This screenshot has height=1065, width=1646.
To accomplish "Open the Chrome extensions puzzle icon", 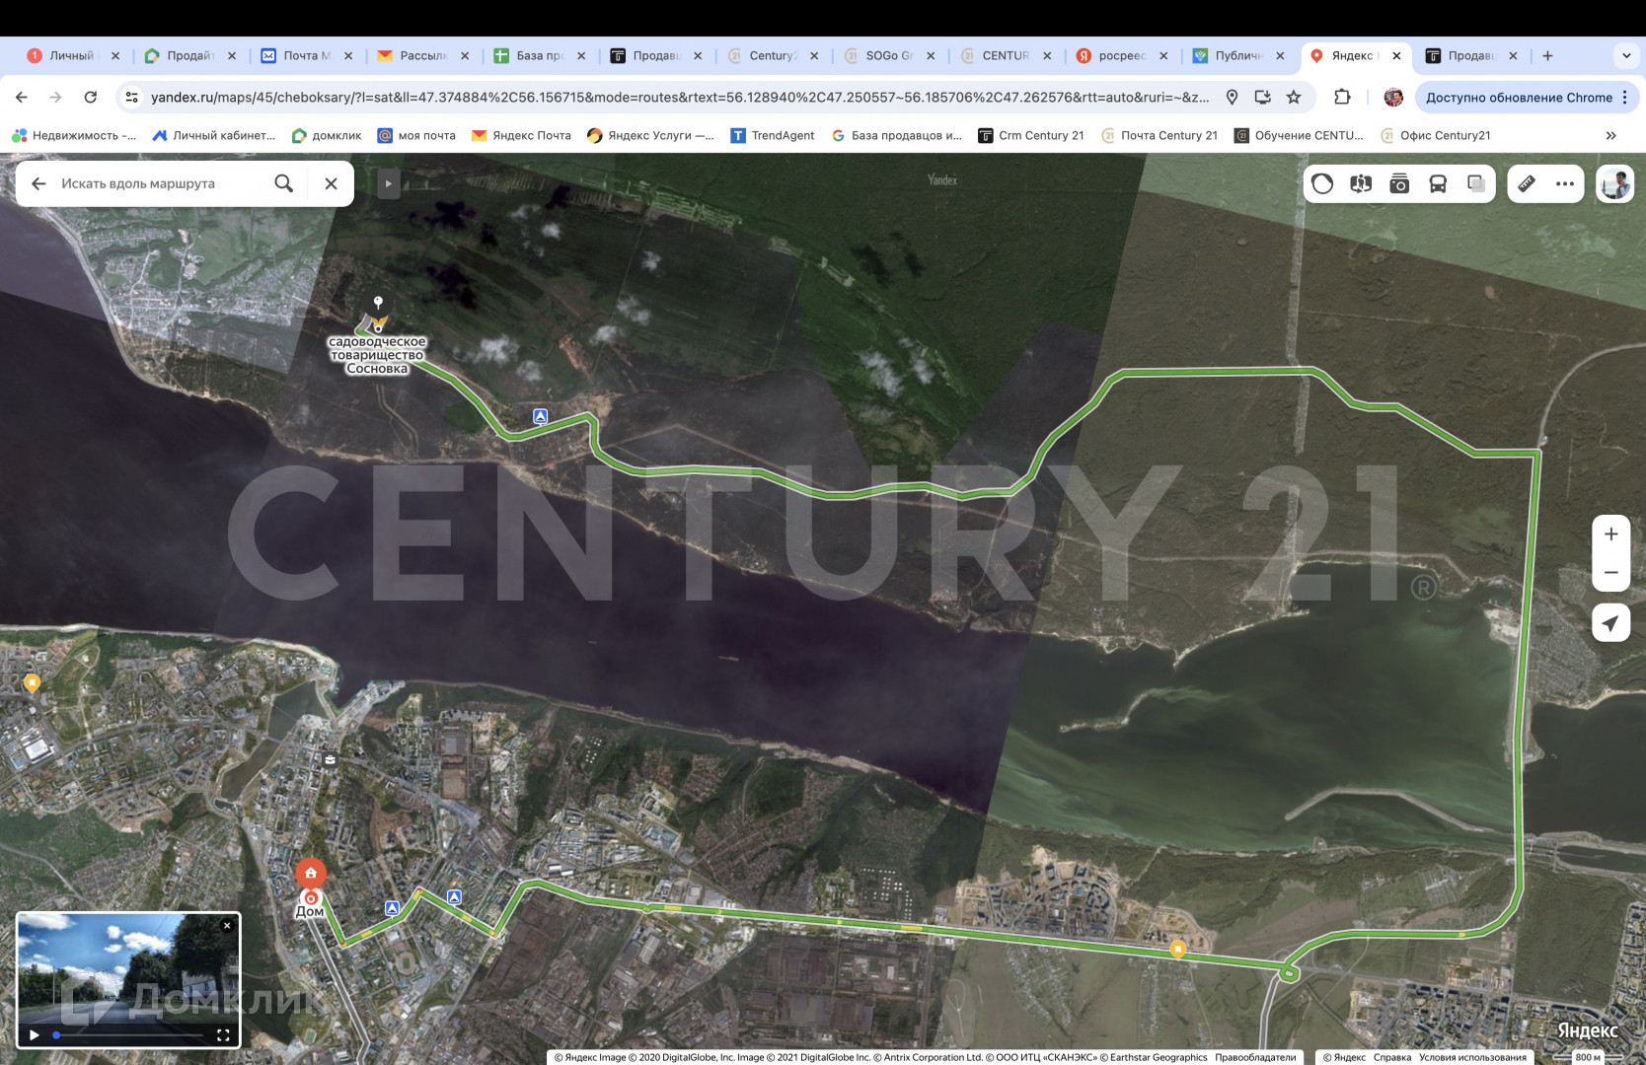I will click(1342, 97).
